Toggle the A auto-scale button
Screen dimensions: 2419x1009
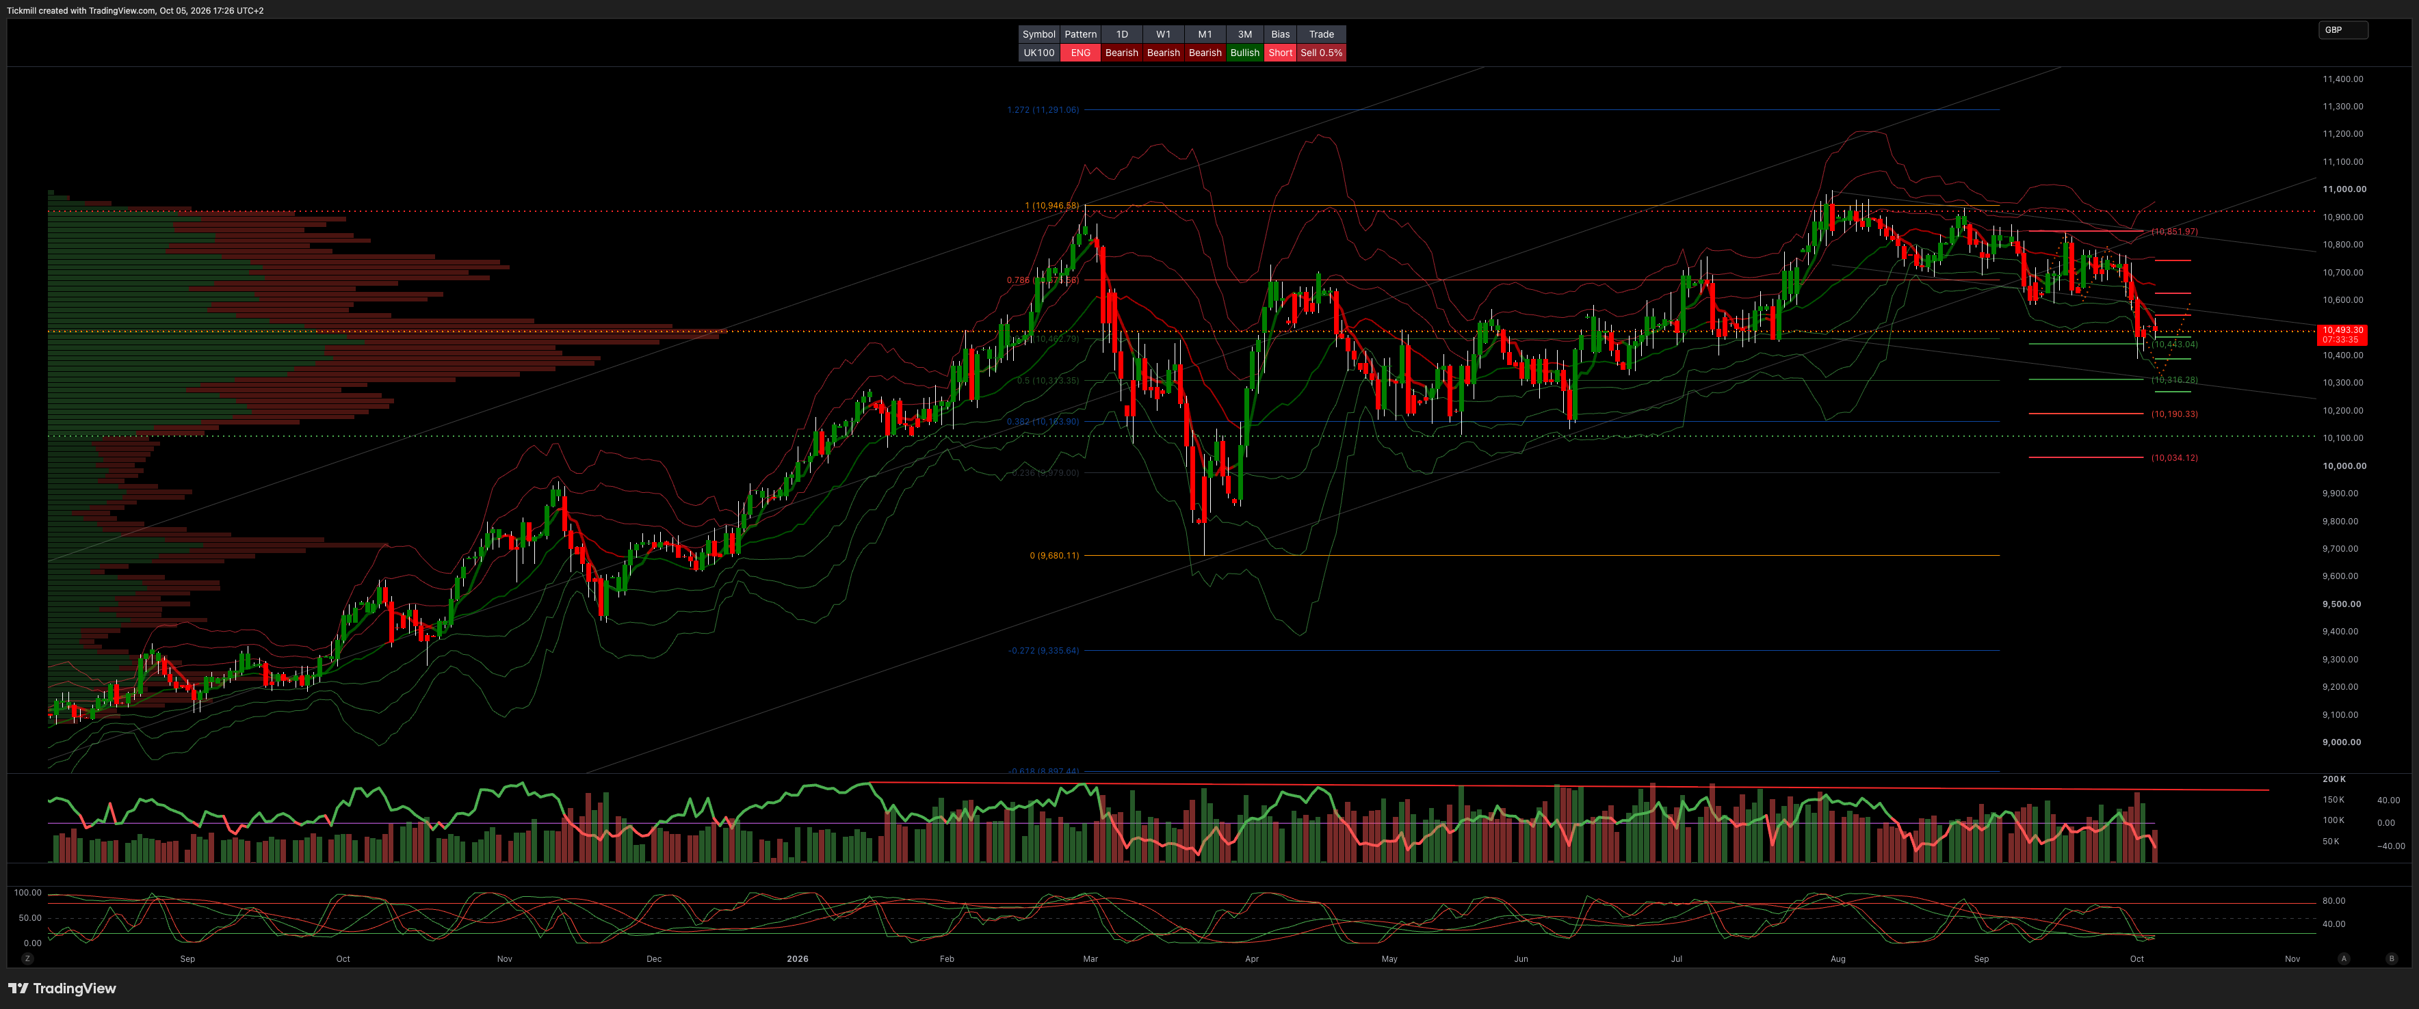(2344, 958)
